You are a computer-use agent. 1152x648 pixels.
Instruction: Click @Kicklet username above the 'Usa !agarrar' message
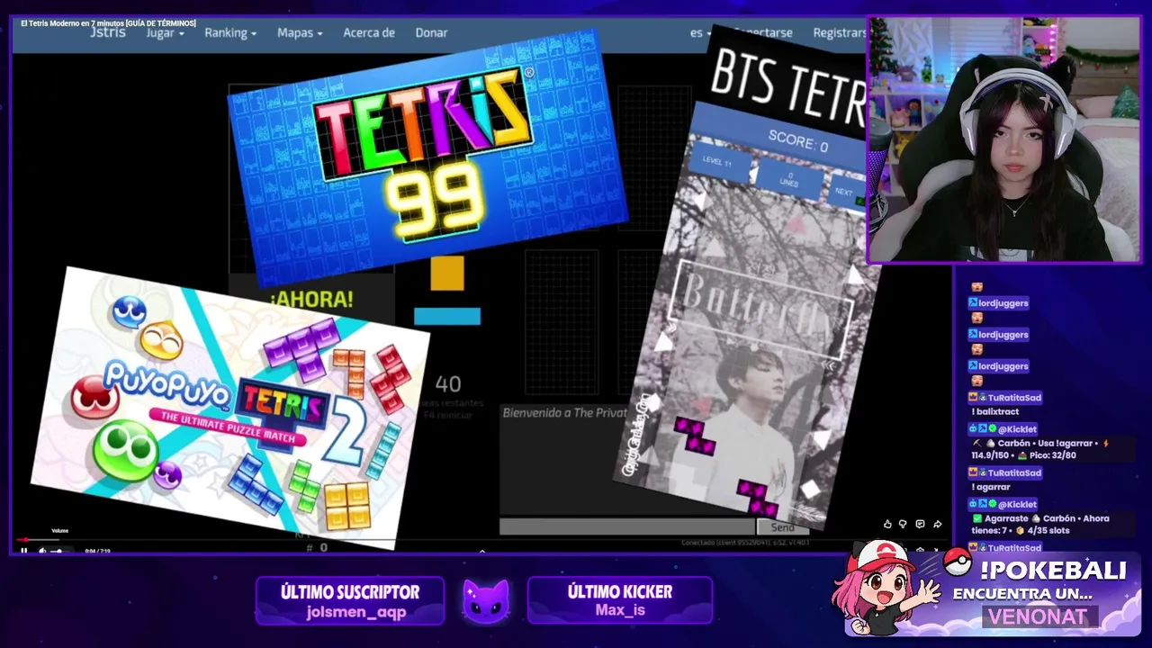pos(1017,429)
